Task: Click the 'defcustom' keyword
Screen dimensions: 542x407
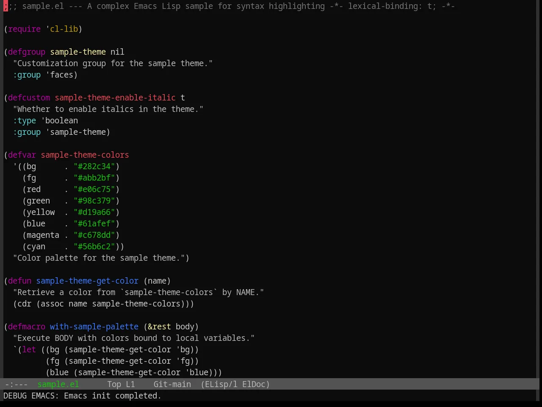Action: 29,98
